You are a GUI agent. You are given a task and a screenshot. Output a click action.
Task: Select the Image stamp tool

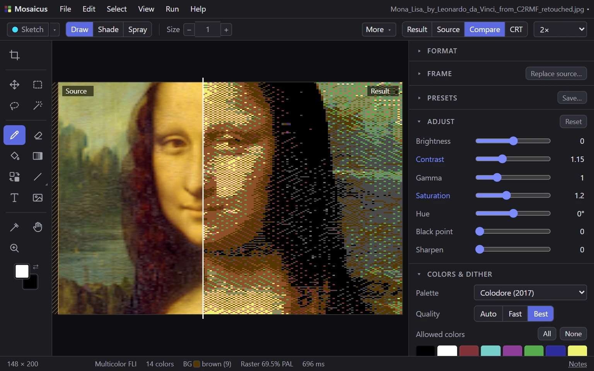(x=38, y=198)
